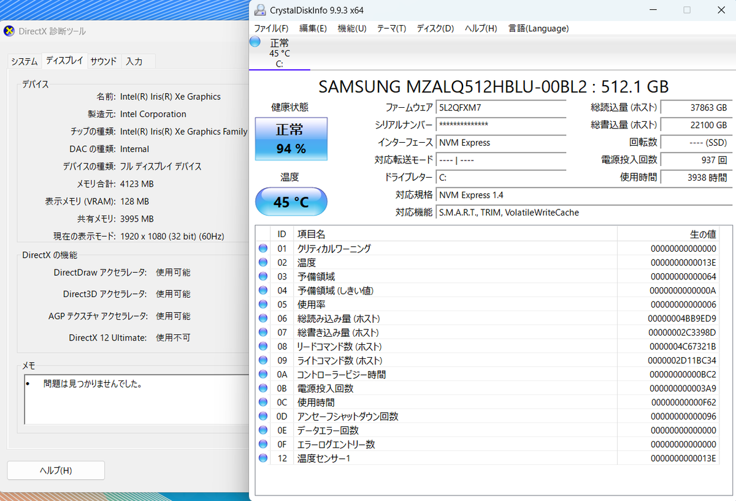Click the アンセーフシャットダウン回数 row name

pos(348,416)
